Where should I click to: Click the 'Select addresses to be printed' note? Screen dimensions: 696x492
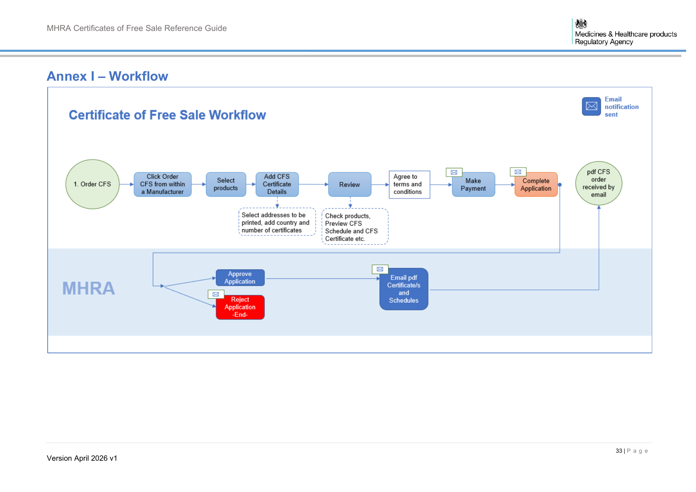tap(277, 222)
